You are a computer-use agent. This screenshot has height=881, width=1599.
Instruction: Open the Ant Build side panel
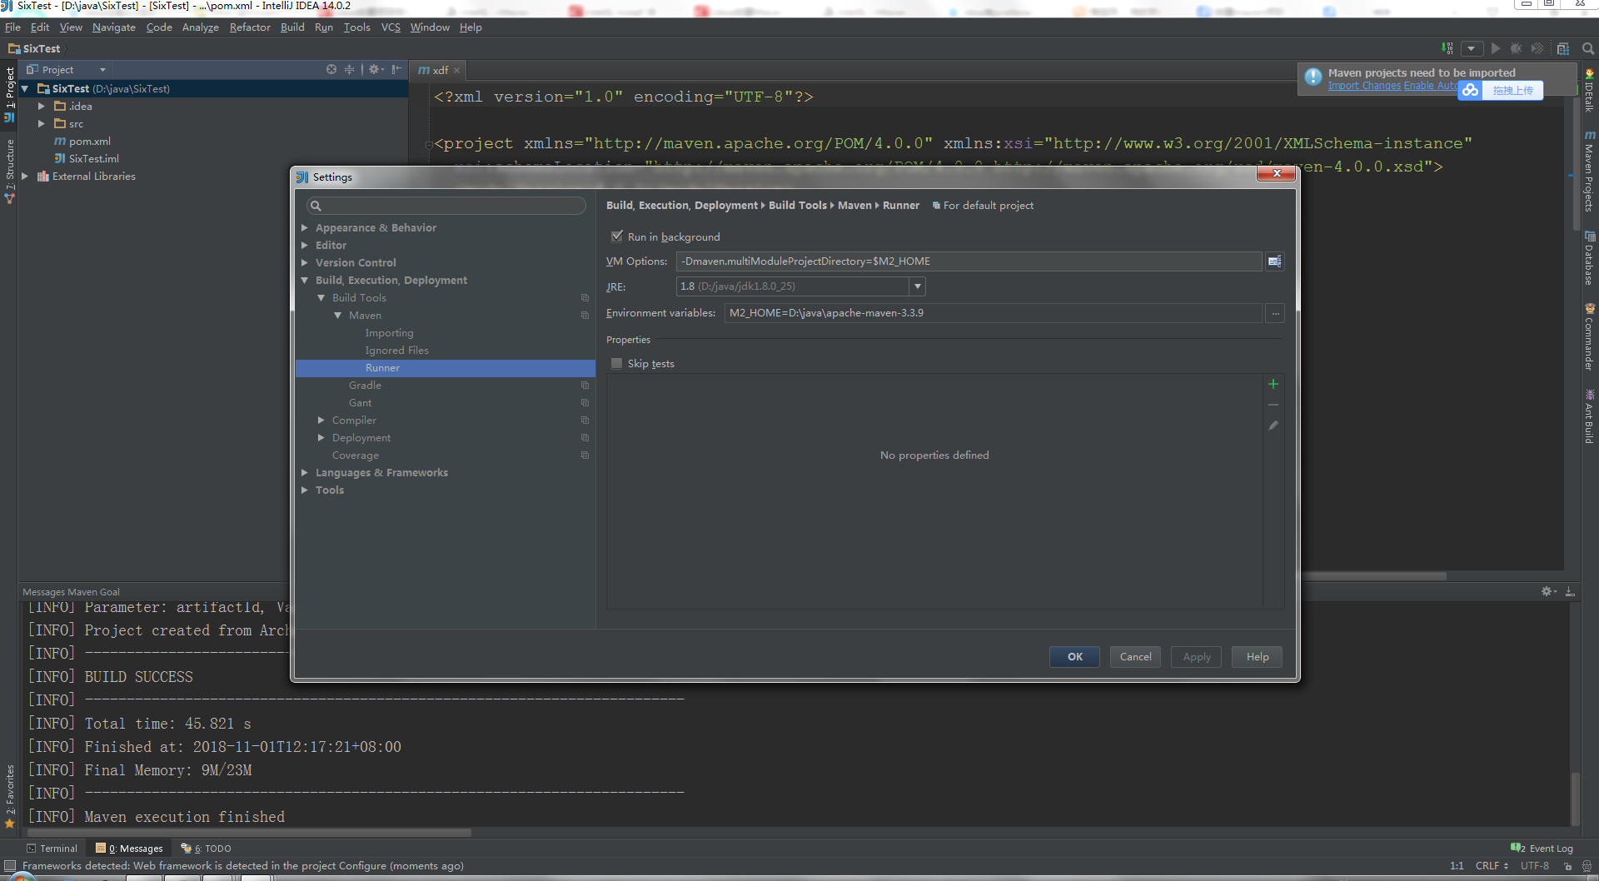[1591, 415]
